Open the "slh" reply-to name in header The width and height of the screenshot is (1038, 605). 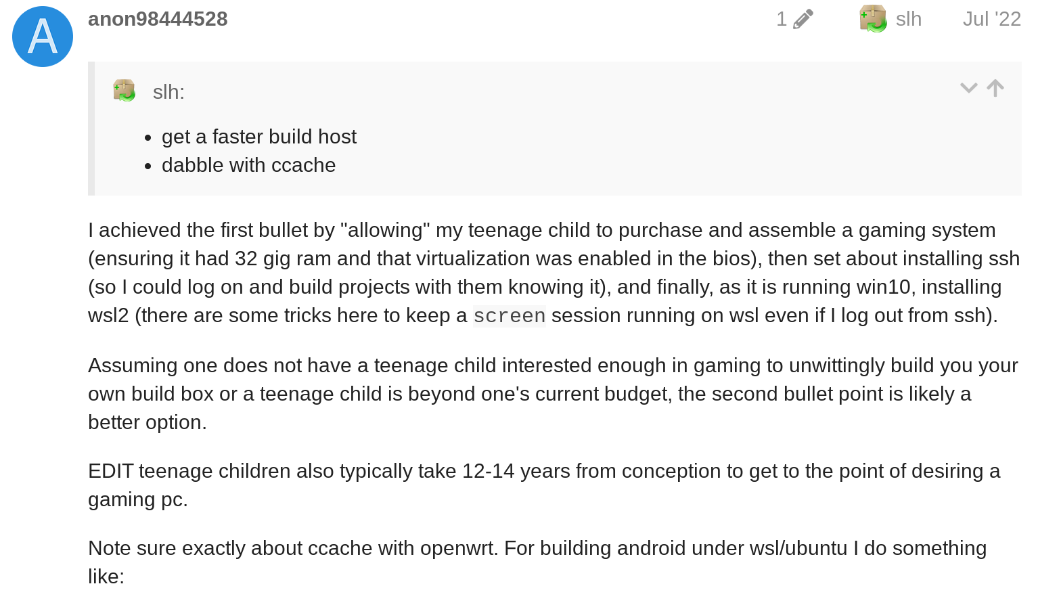coord(908,19)
